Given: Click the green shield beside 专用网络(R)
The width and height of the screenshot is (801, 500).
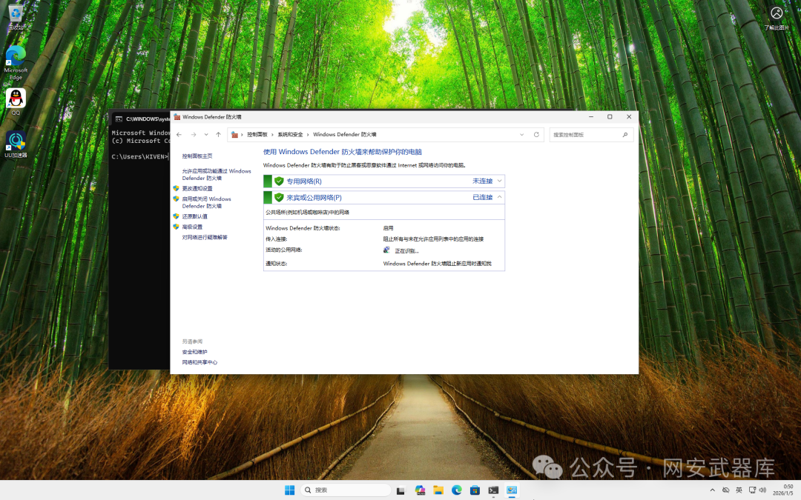Looking at the screenshot, I should pos(279,181).
